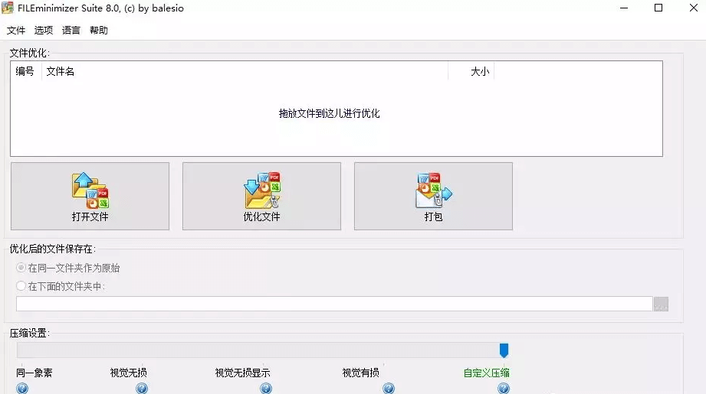Close the FILEminimizer window
The width and height of the screenshot is (706, 394).
tap(694, 8)
